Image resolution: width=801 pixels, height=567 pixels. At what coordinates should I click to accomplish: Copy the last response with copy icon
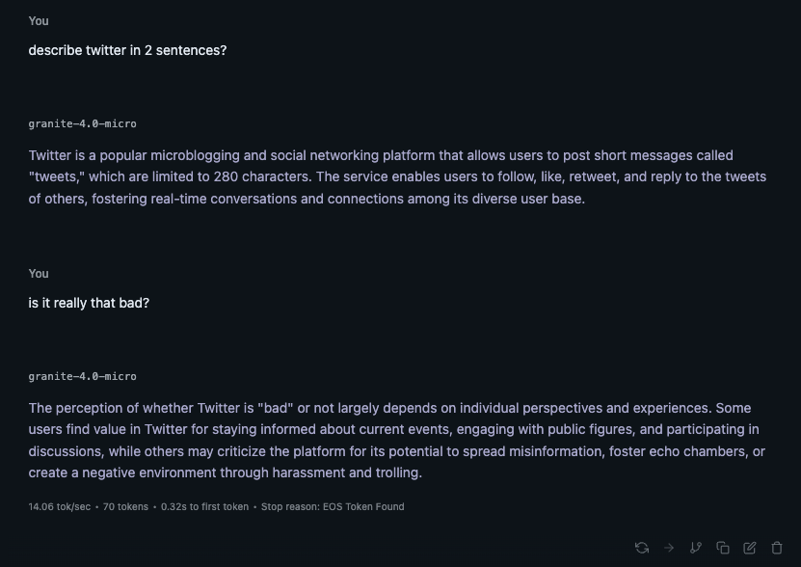point(723,548)
